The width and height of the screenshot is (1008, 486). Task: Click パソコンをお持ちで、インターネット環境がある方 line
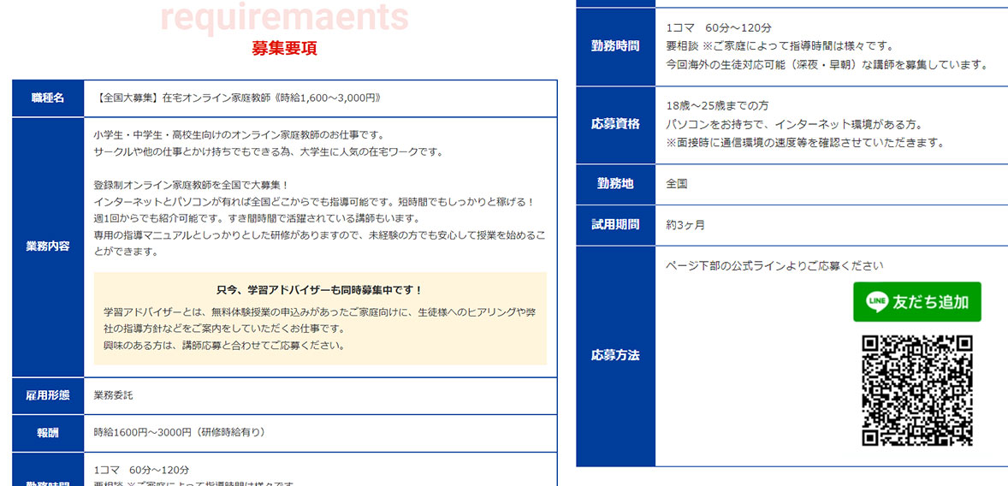point(795,124)
